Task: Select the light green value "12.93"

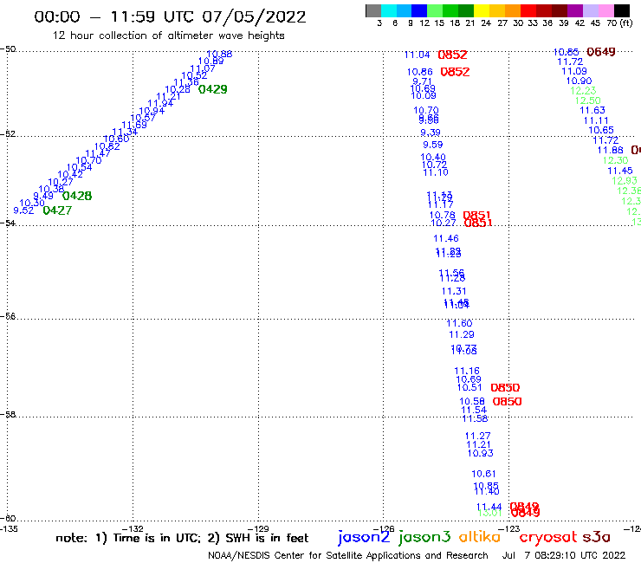Action: (625, 181)
